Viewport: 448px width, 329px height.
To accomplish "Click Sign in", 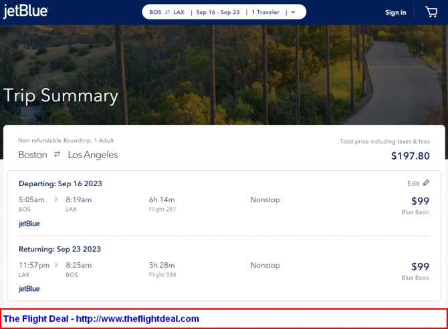I will click(x=395, y=12).
